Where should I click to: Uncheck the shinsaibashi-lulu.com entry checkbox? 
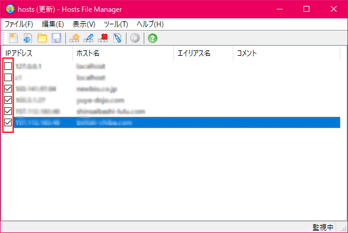(x=8, y=111)
